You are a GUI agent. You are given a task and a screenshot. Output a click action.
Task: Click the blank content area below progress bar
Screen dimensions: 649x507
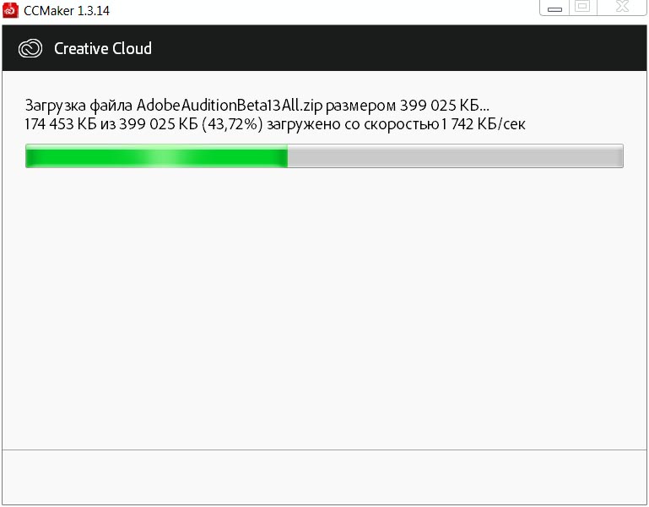[x=324, y=308]
